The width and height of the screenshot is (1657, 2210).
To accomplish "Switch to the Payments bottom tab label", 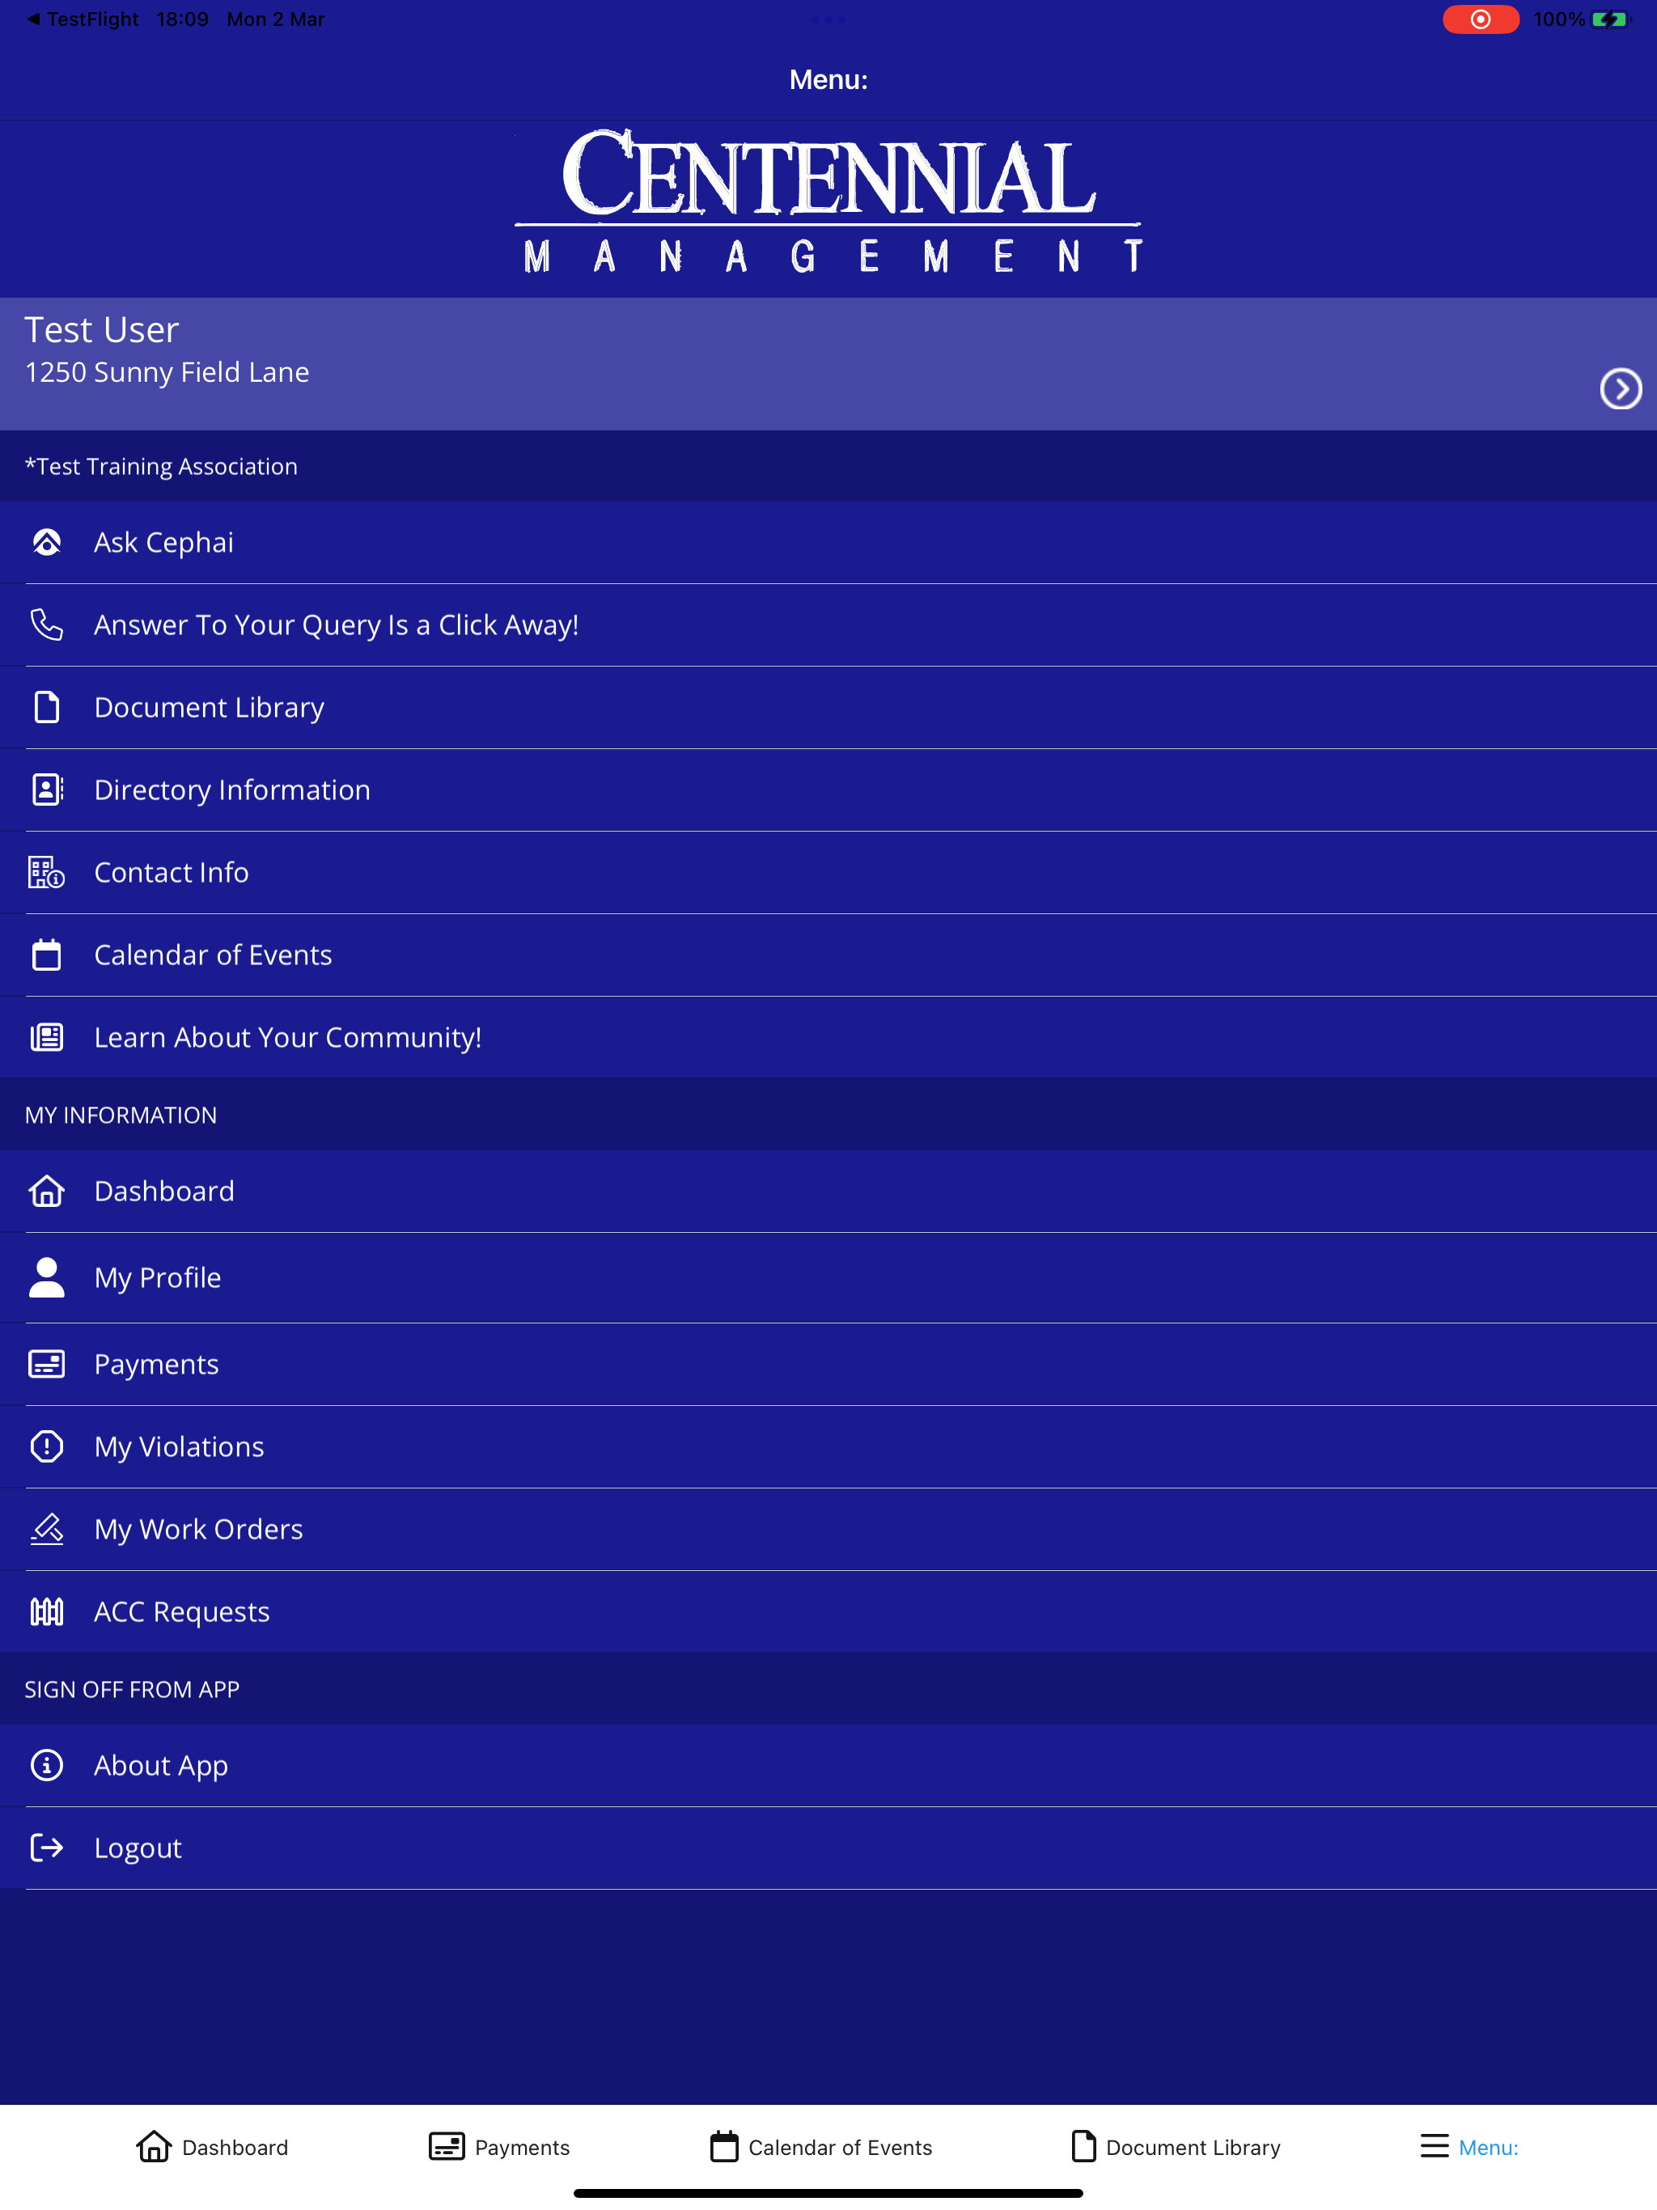I will click(522, 2147).
